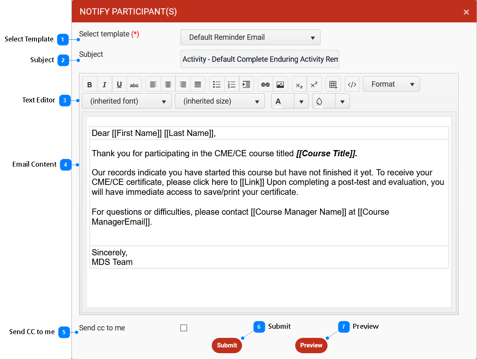Insert a numbered list
Image resolution: width=477 pixels, height=359 pixels.
click(232, 85)
